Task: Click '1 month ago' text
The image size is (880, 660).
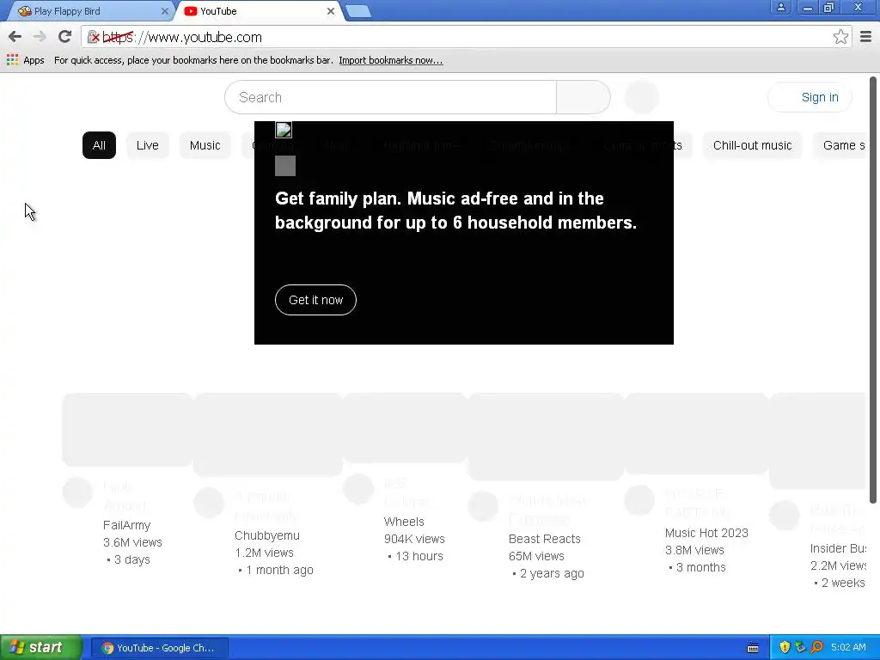Action: (x=279, y=570)
